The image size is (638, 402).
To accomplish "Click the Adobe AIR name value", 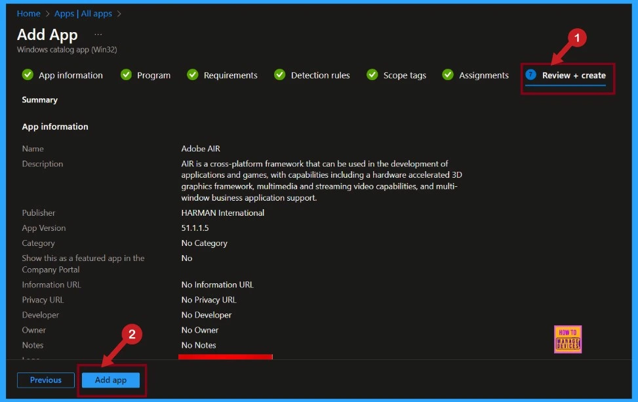I will [x=201, y=148].
